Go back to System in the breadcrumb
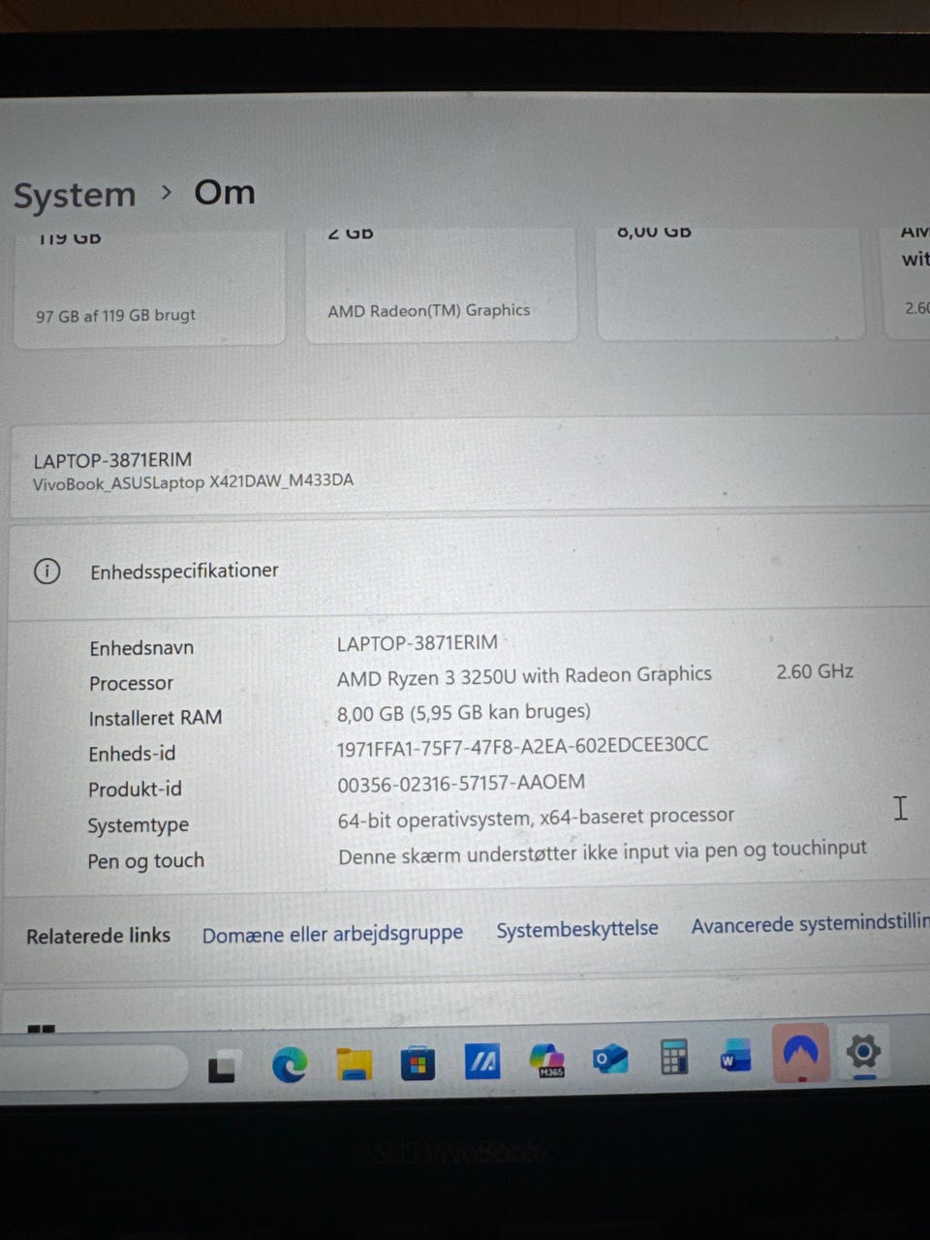 [75, 196]
